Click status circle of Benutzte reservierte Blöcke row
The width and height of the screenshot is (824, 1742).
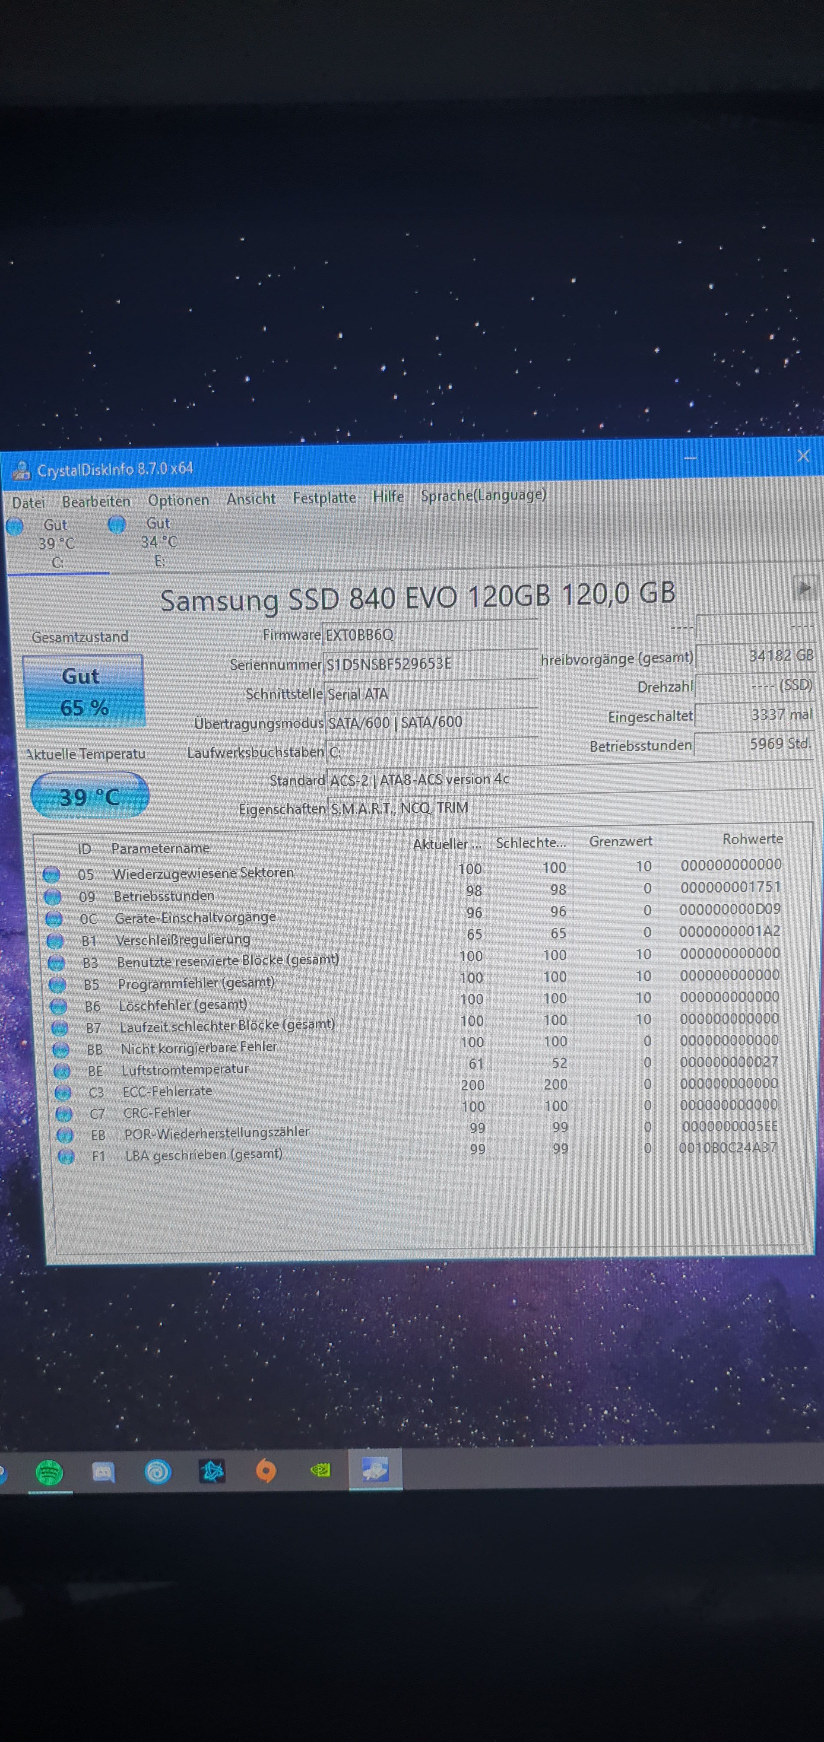click(x=57, y=962)
